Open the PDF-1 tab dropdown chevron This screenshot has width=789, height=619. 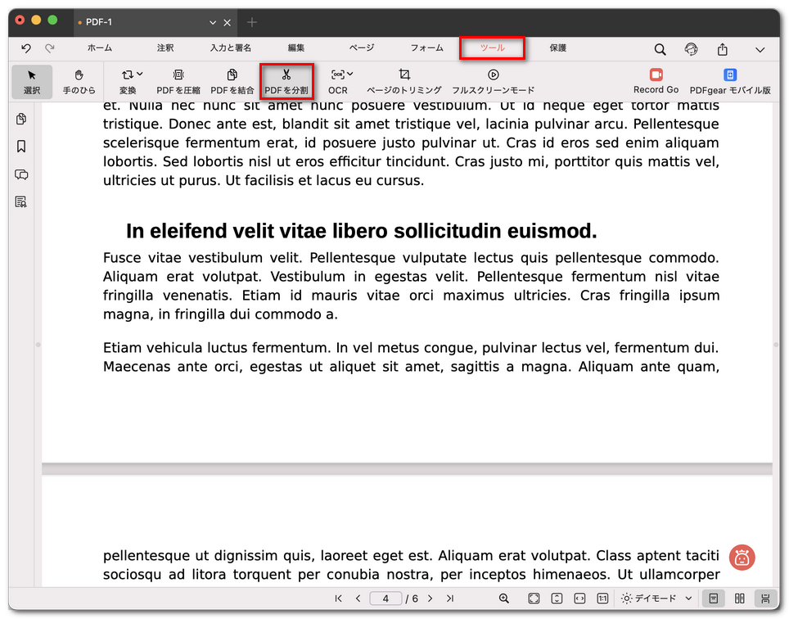click(213, 23)
